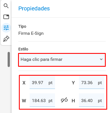Click the Tipo label

[22, 26]
